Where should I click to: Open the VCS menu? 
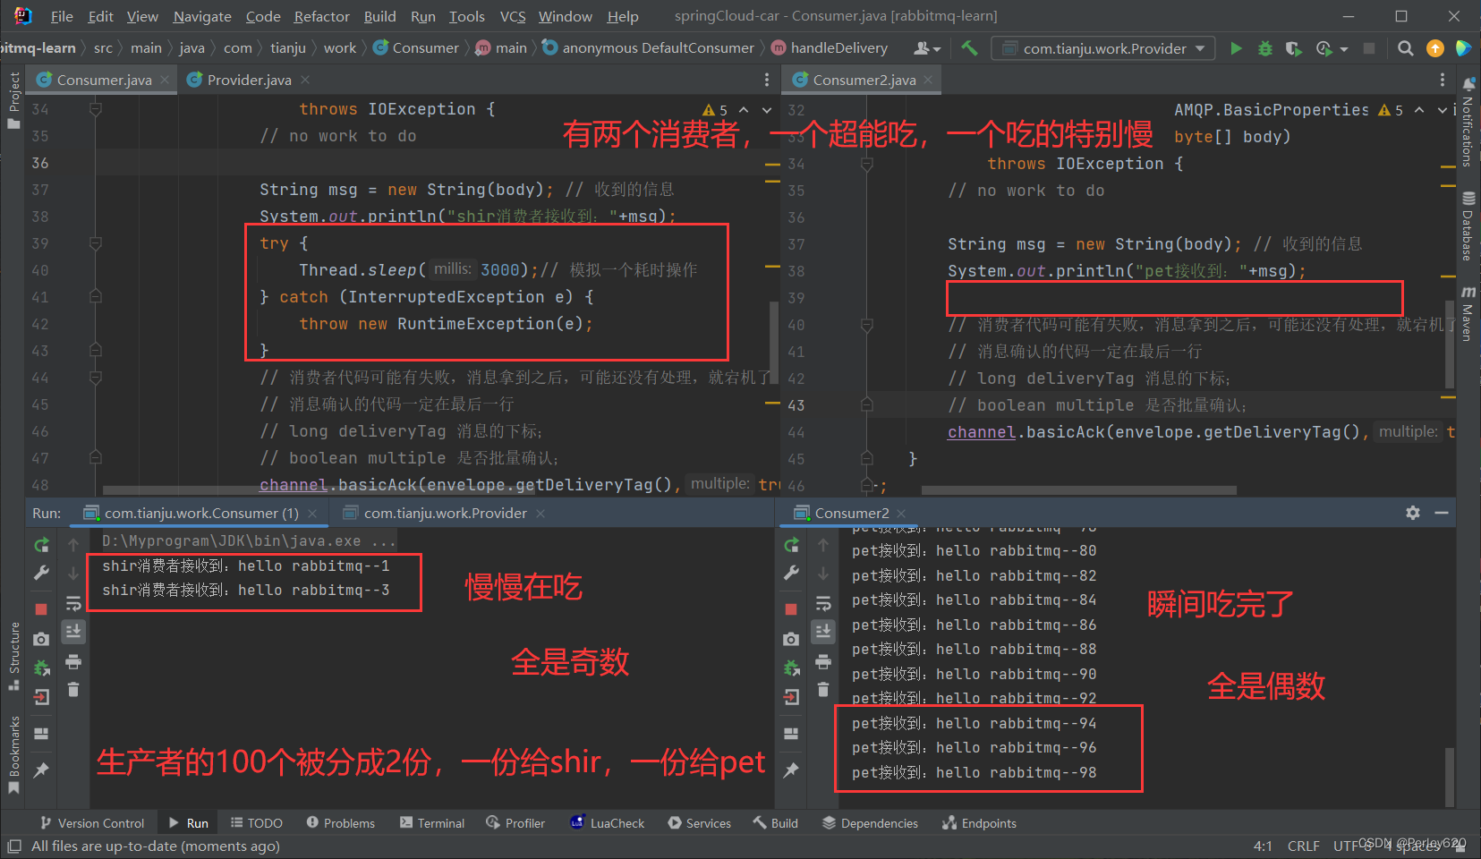(513, 16)
